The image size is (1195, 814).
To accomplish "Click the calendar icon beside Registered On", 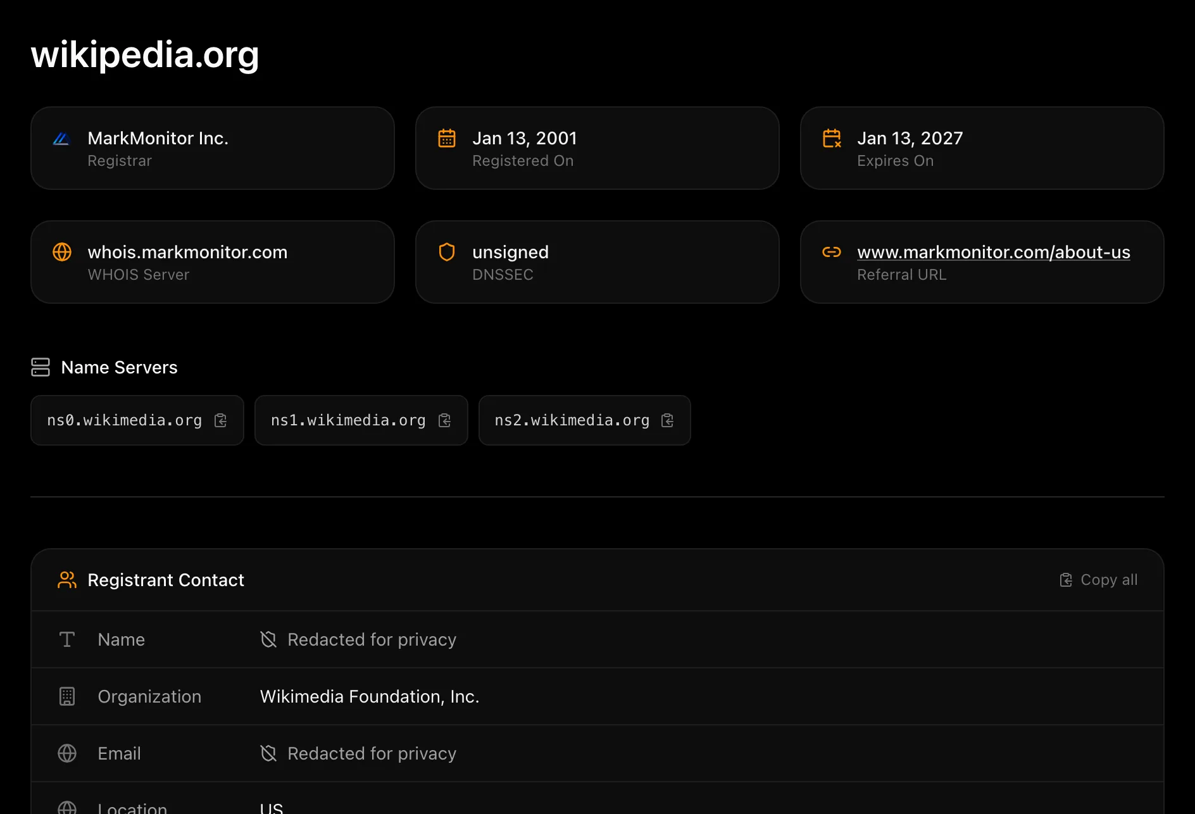I will tap(447, 138).
